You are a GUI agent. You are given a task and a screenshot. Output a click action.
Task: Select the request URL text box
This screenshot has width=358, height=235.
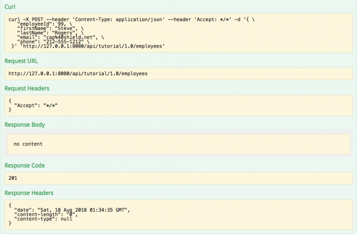[179, 73]
